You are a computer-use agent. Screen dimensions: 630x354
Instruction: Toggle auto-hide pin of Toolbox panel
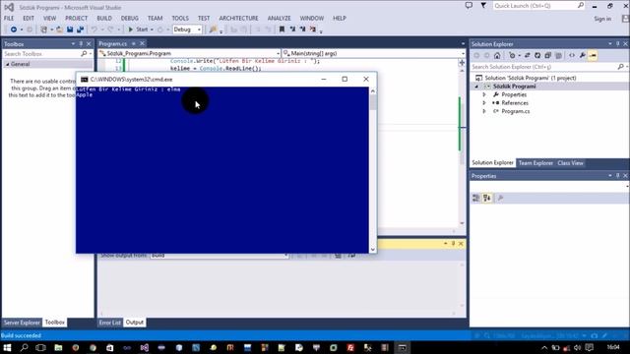click(81, 43)
